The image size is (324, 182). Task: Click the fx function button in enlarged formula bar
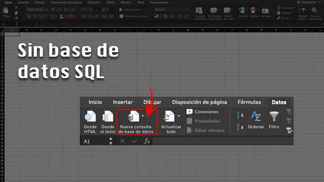[x=147, y=141]
